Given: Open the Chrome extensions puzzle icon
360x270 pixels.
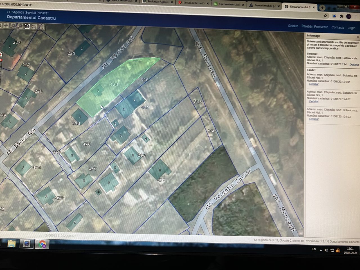Looking at the screenshot, I should click(341, 16).
